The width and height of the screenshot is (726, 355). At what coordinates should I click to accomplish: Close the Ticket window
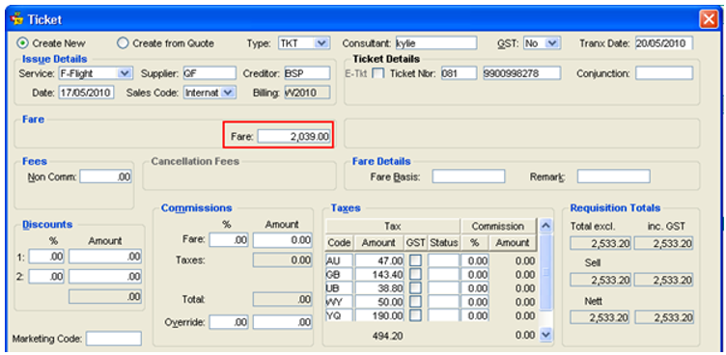pyautogui.click(x=708, y=19)
